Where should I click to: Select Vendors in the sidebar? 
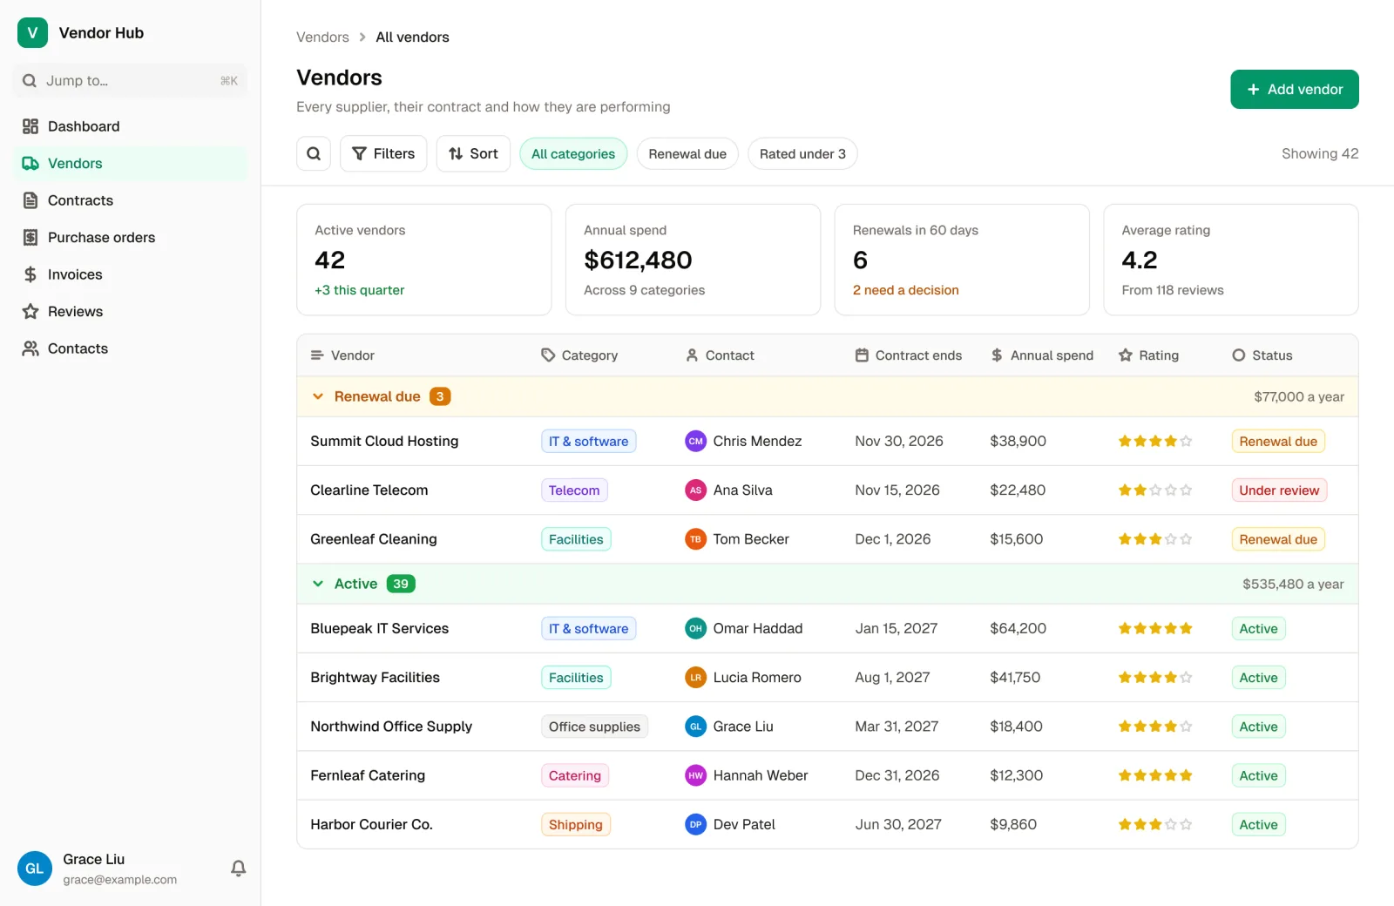coord(131,164)
